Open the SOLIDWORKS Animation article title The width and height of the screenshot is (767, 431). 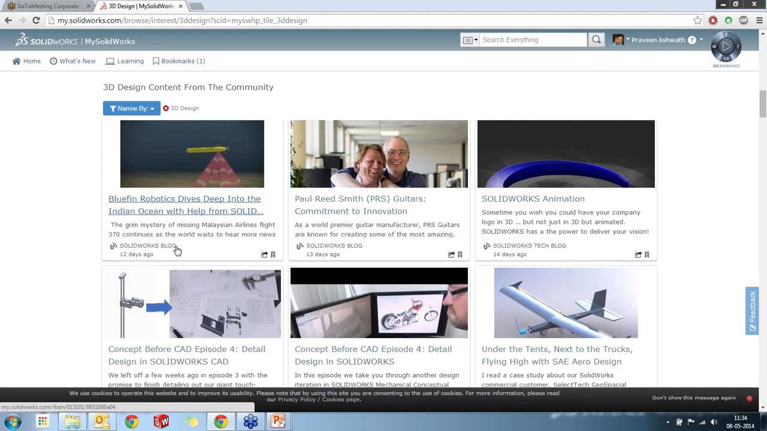click(x=533, y=199)
